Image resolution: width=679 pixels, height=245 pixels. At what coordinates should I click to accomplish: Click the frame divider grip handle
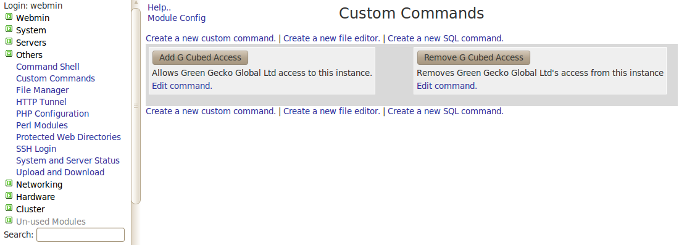(x=136, y=106)
